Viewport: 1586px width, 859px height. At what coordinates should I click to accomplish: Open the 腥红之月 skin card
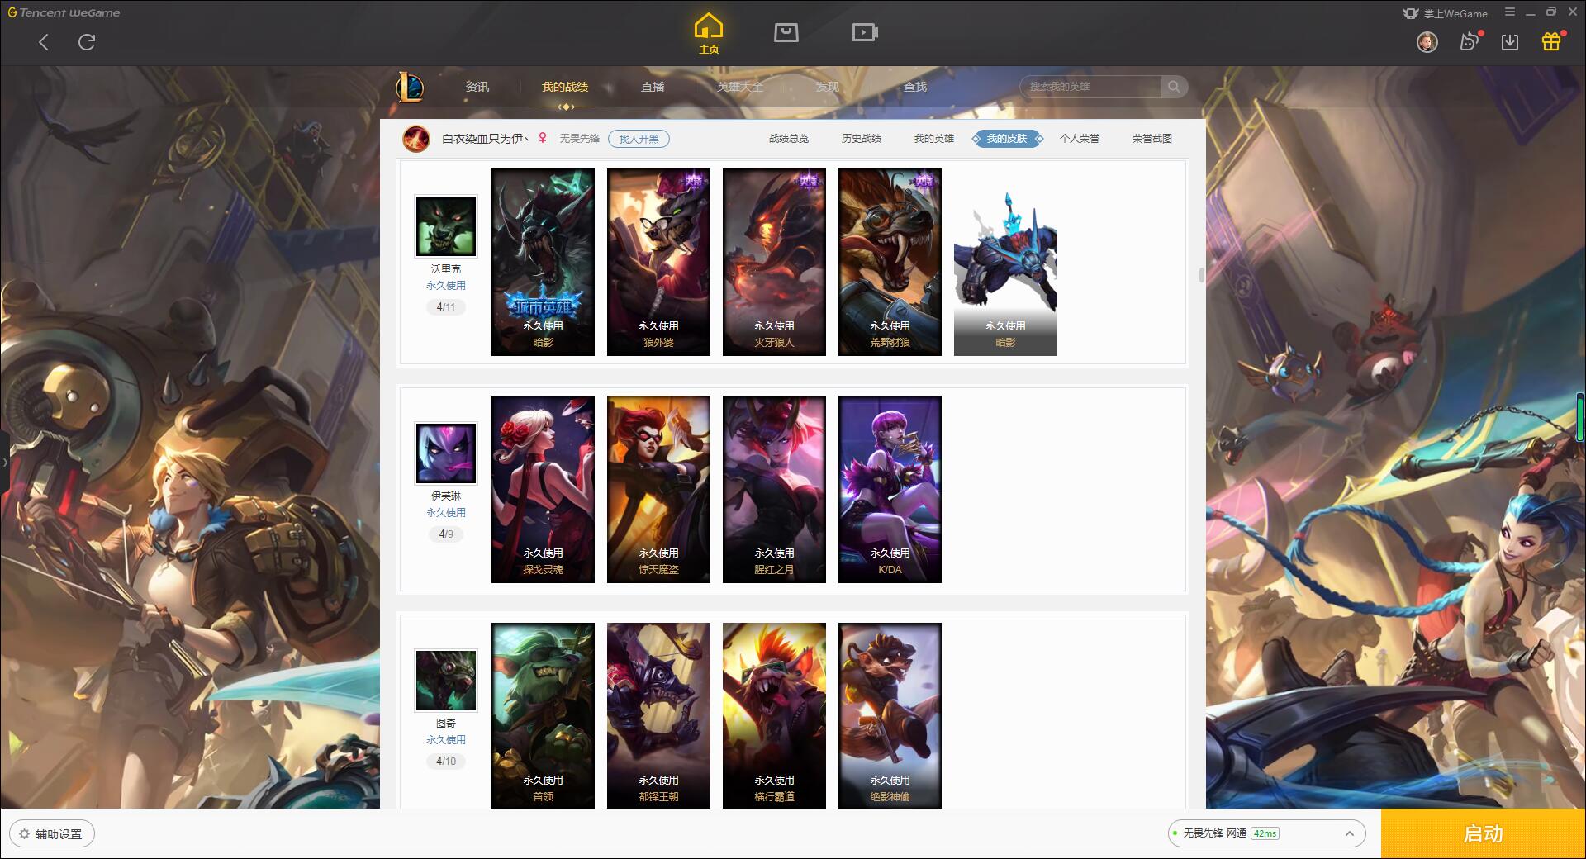pos(774,490)
